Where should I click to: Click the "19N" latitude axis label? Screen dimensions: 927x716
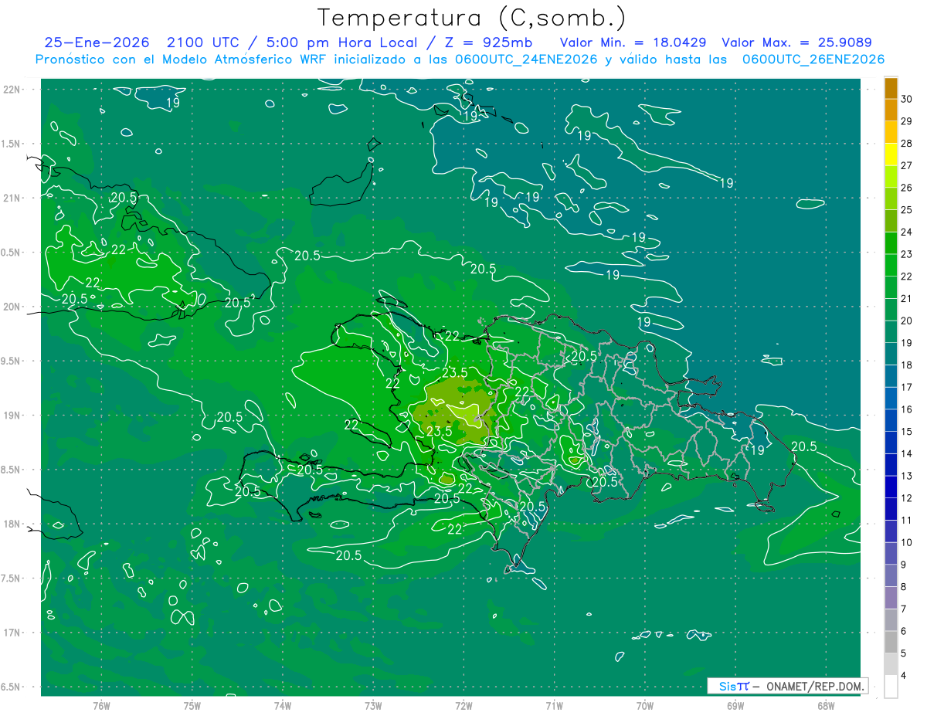tap(11, 416)
